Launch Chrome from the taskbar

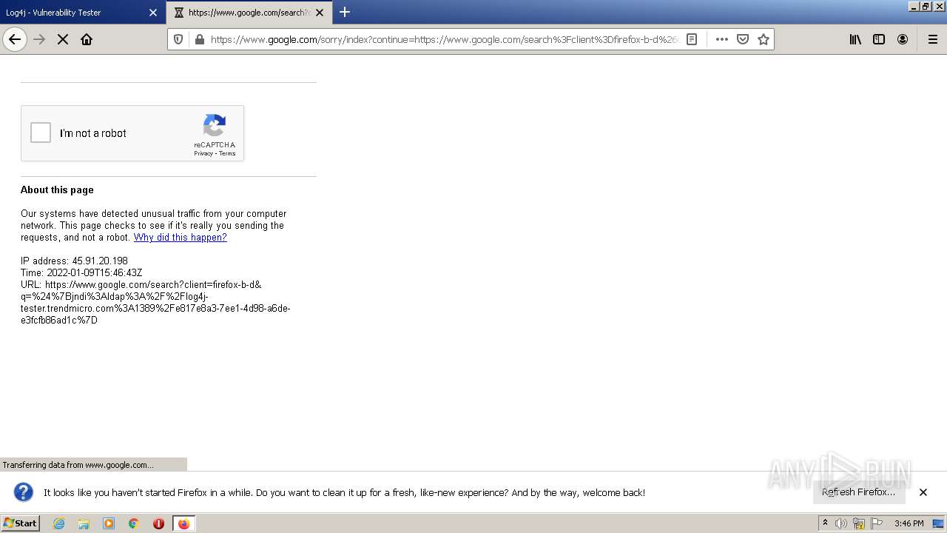pyautogui.click(x=134, y=523)
